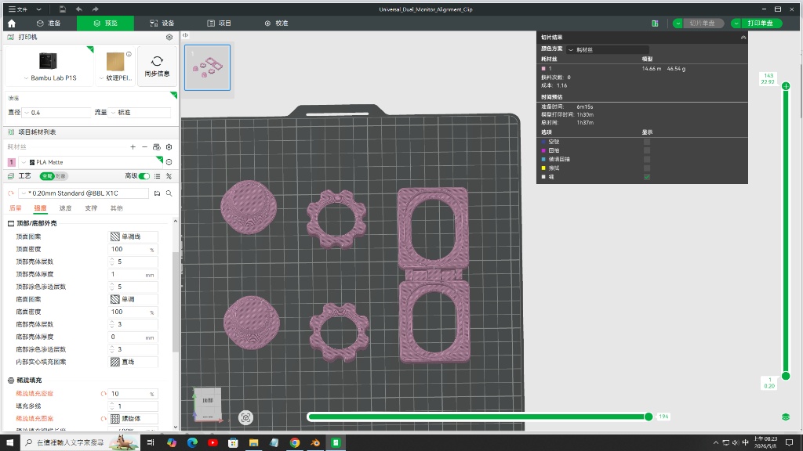Viewport: 803px width, 451px height.
Task: Click the percent-style icon in the 工艺 row
Action: pos(169,176)
